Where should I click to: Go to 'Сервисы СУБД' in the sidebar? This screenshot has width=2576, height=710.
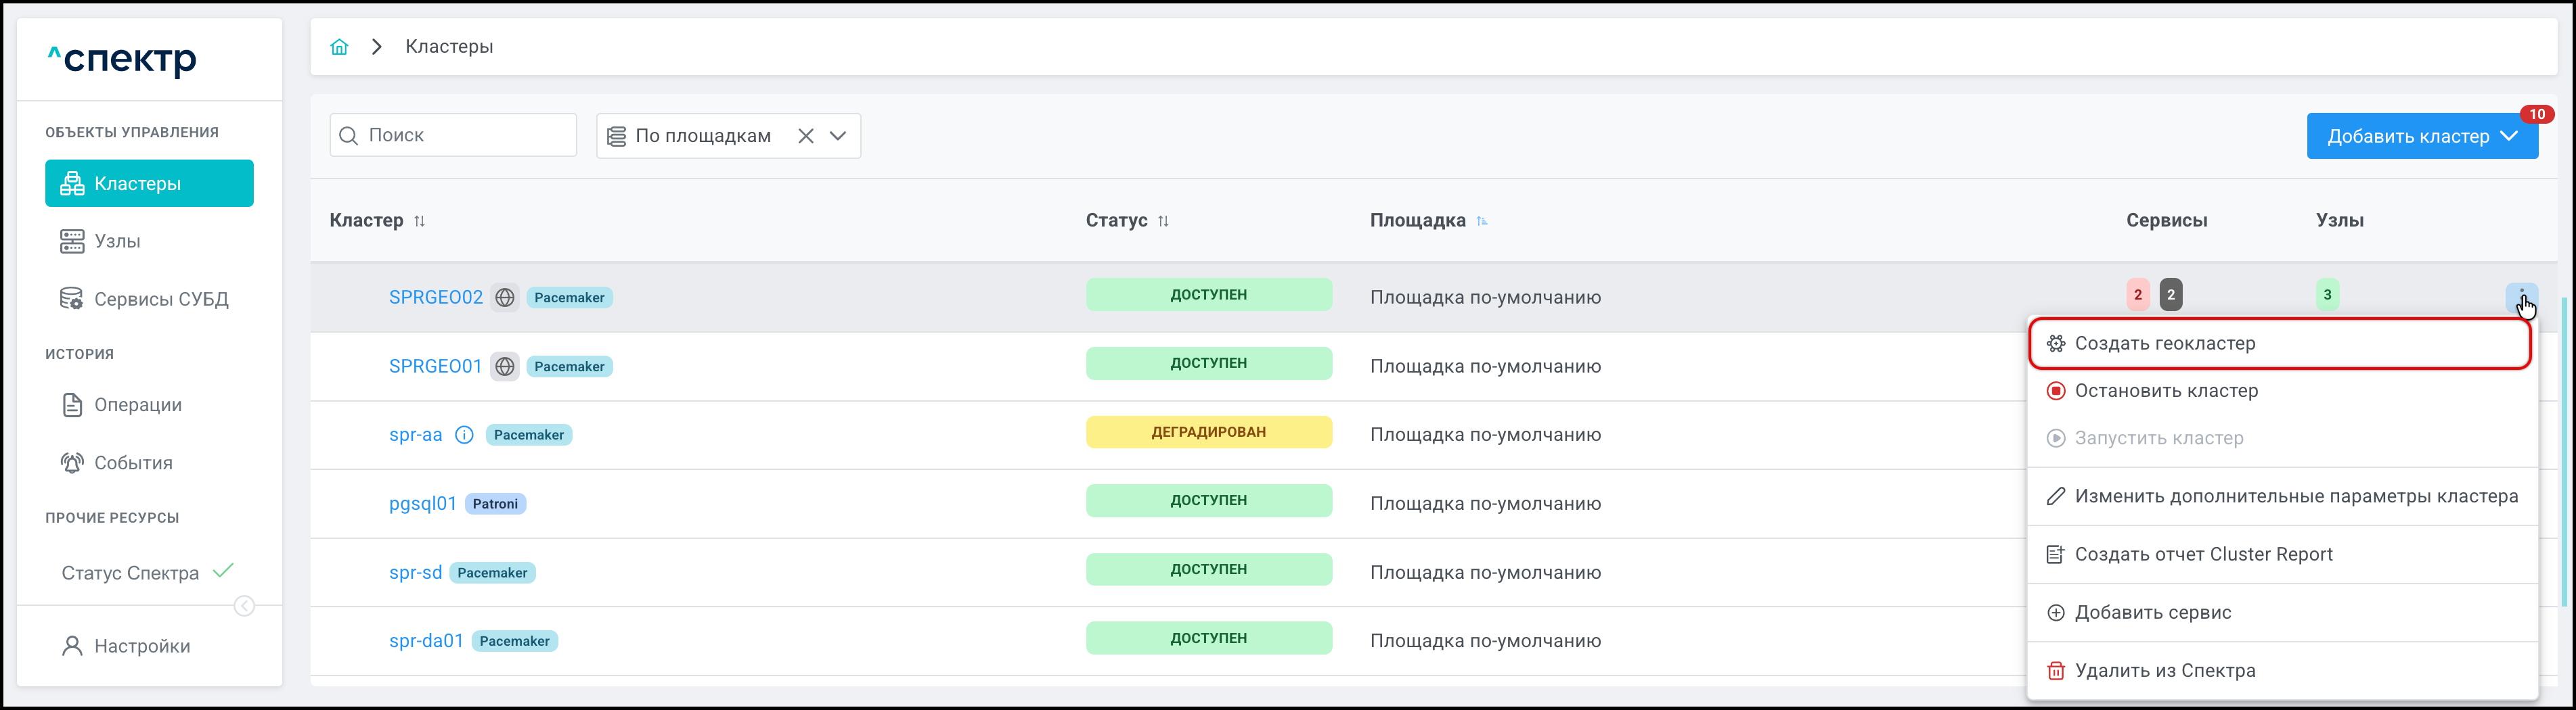click(x=160, y=300)
